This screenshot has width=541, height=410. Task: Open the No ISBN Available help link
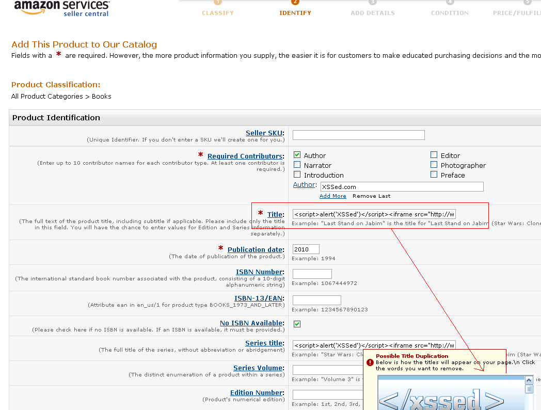coord(251,323)
